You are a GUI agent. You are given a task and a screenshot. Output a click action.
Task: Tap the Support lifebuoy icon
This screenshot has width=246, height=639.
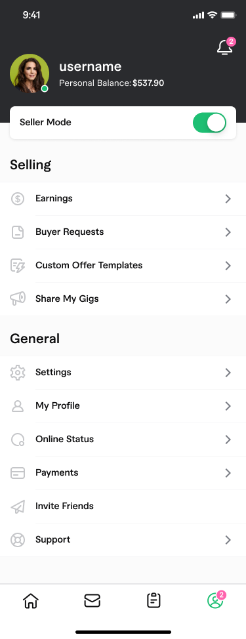18,539
